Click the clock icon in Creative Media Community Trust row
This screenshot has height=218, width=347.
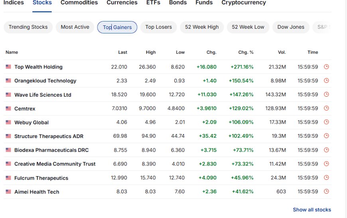326,164
